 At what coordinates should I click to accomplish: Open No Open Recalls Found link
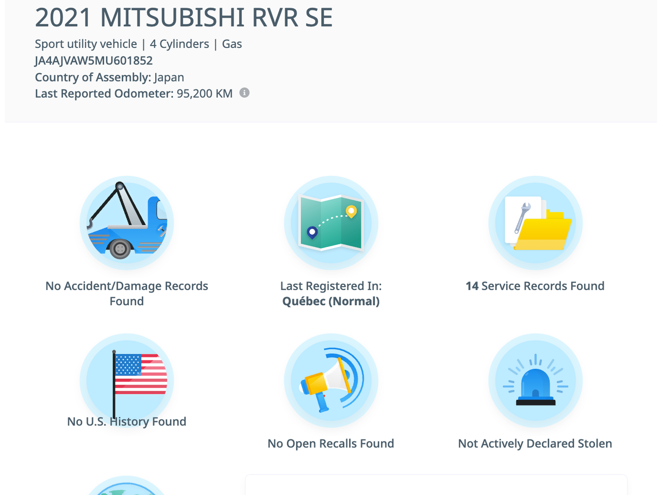[x=331, y=443]
